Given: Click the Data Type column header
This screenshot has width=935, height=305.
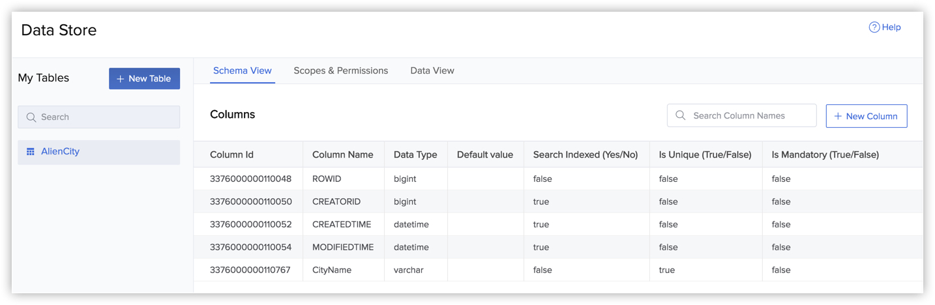Looking at the screenshot, I should [415, 154].
